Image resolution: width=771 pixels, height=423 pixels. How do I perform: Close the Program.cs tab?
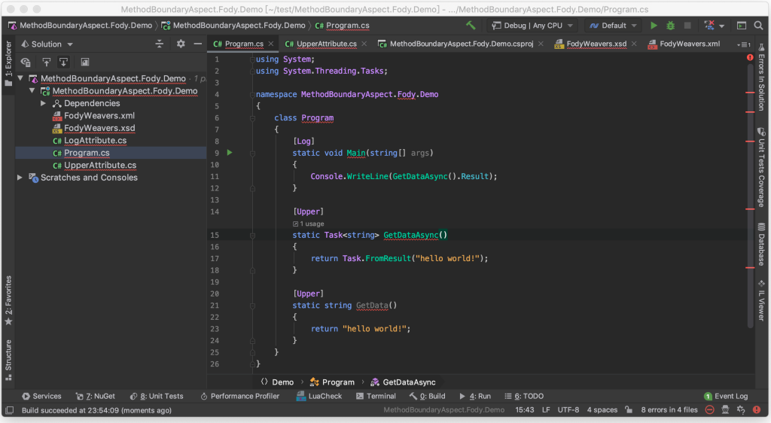(x=271, y=44)
